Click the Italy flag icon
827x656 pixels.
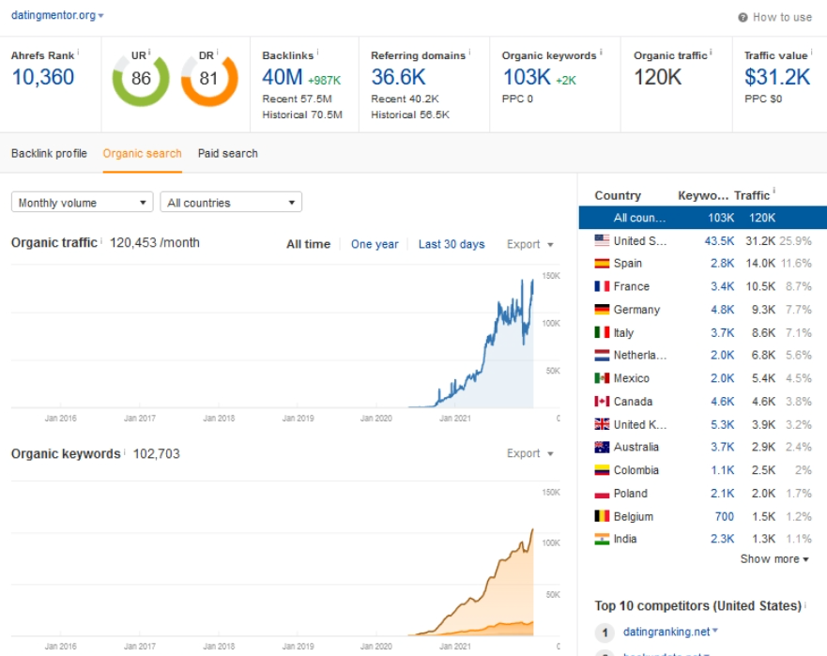[602, 332]
